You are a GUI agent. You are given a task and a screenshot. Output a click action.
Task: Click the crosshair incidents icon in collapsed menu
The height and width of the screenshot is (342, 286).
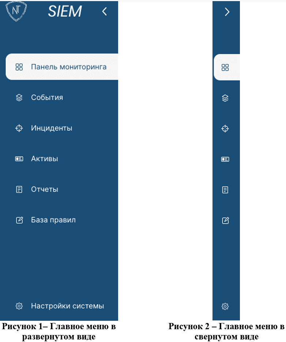(x=225, y=129)
